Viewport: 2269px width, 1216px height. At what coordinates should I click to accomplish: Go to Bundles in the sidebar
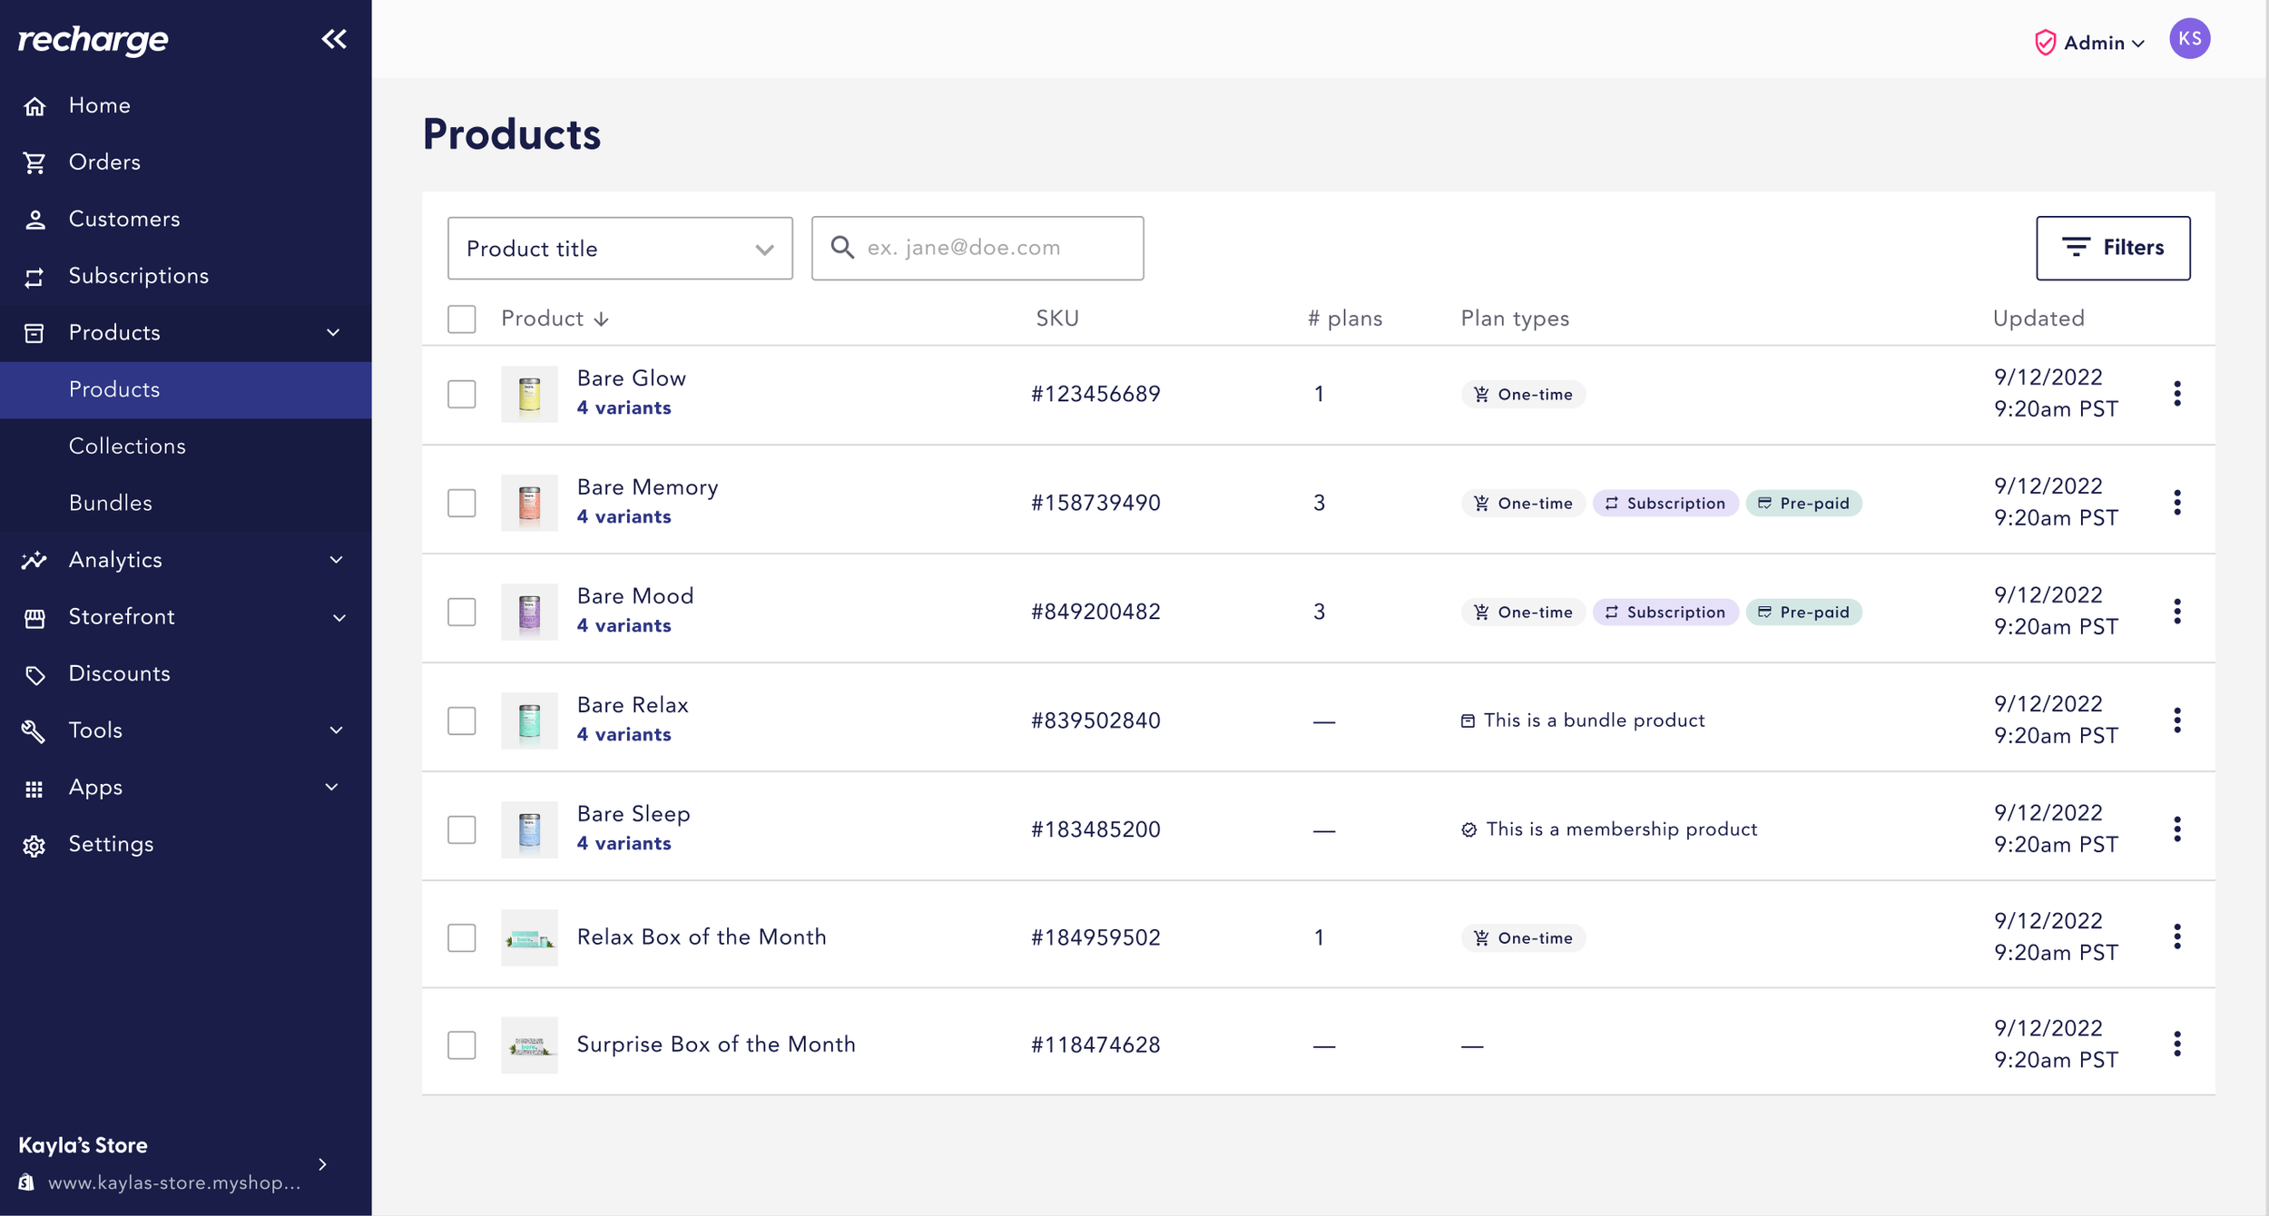pyautogui.click(x=111, y=503)
